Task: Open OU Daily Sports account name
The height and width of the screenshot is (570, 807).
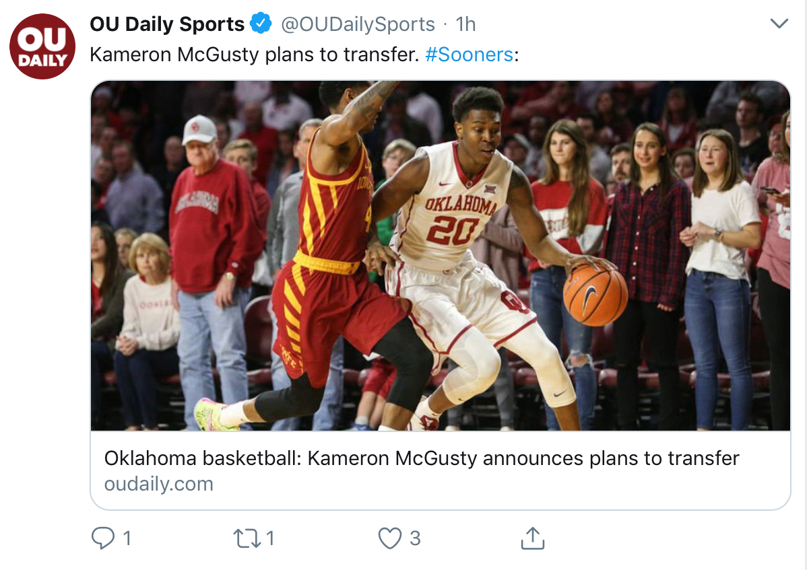Action: [167, 24]
